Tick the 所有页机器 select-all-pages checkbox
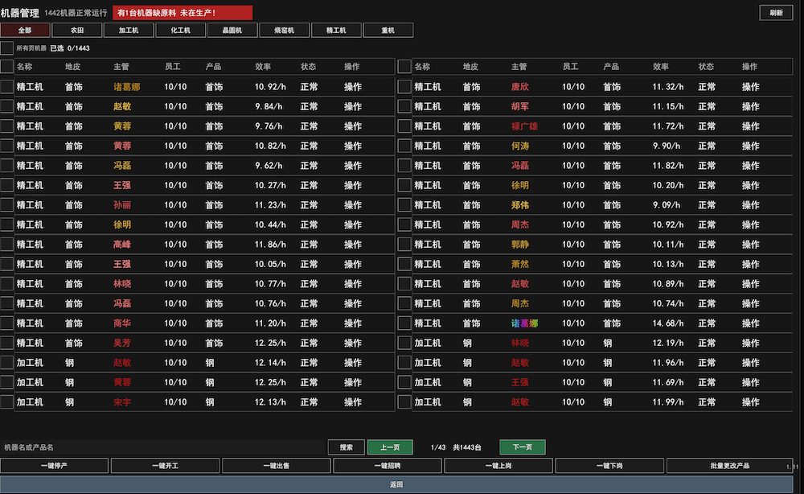The image size is (804, 494). [x=6, y=48]
